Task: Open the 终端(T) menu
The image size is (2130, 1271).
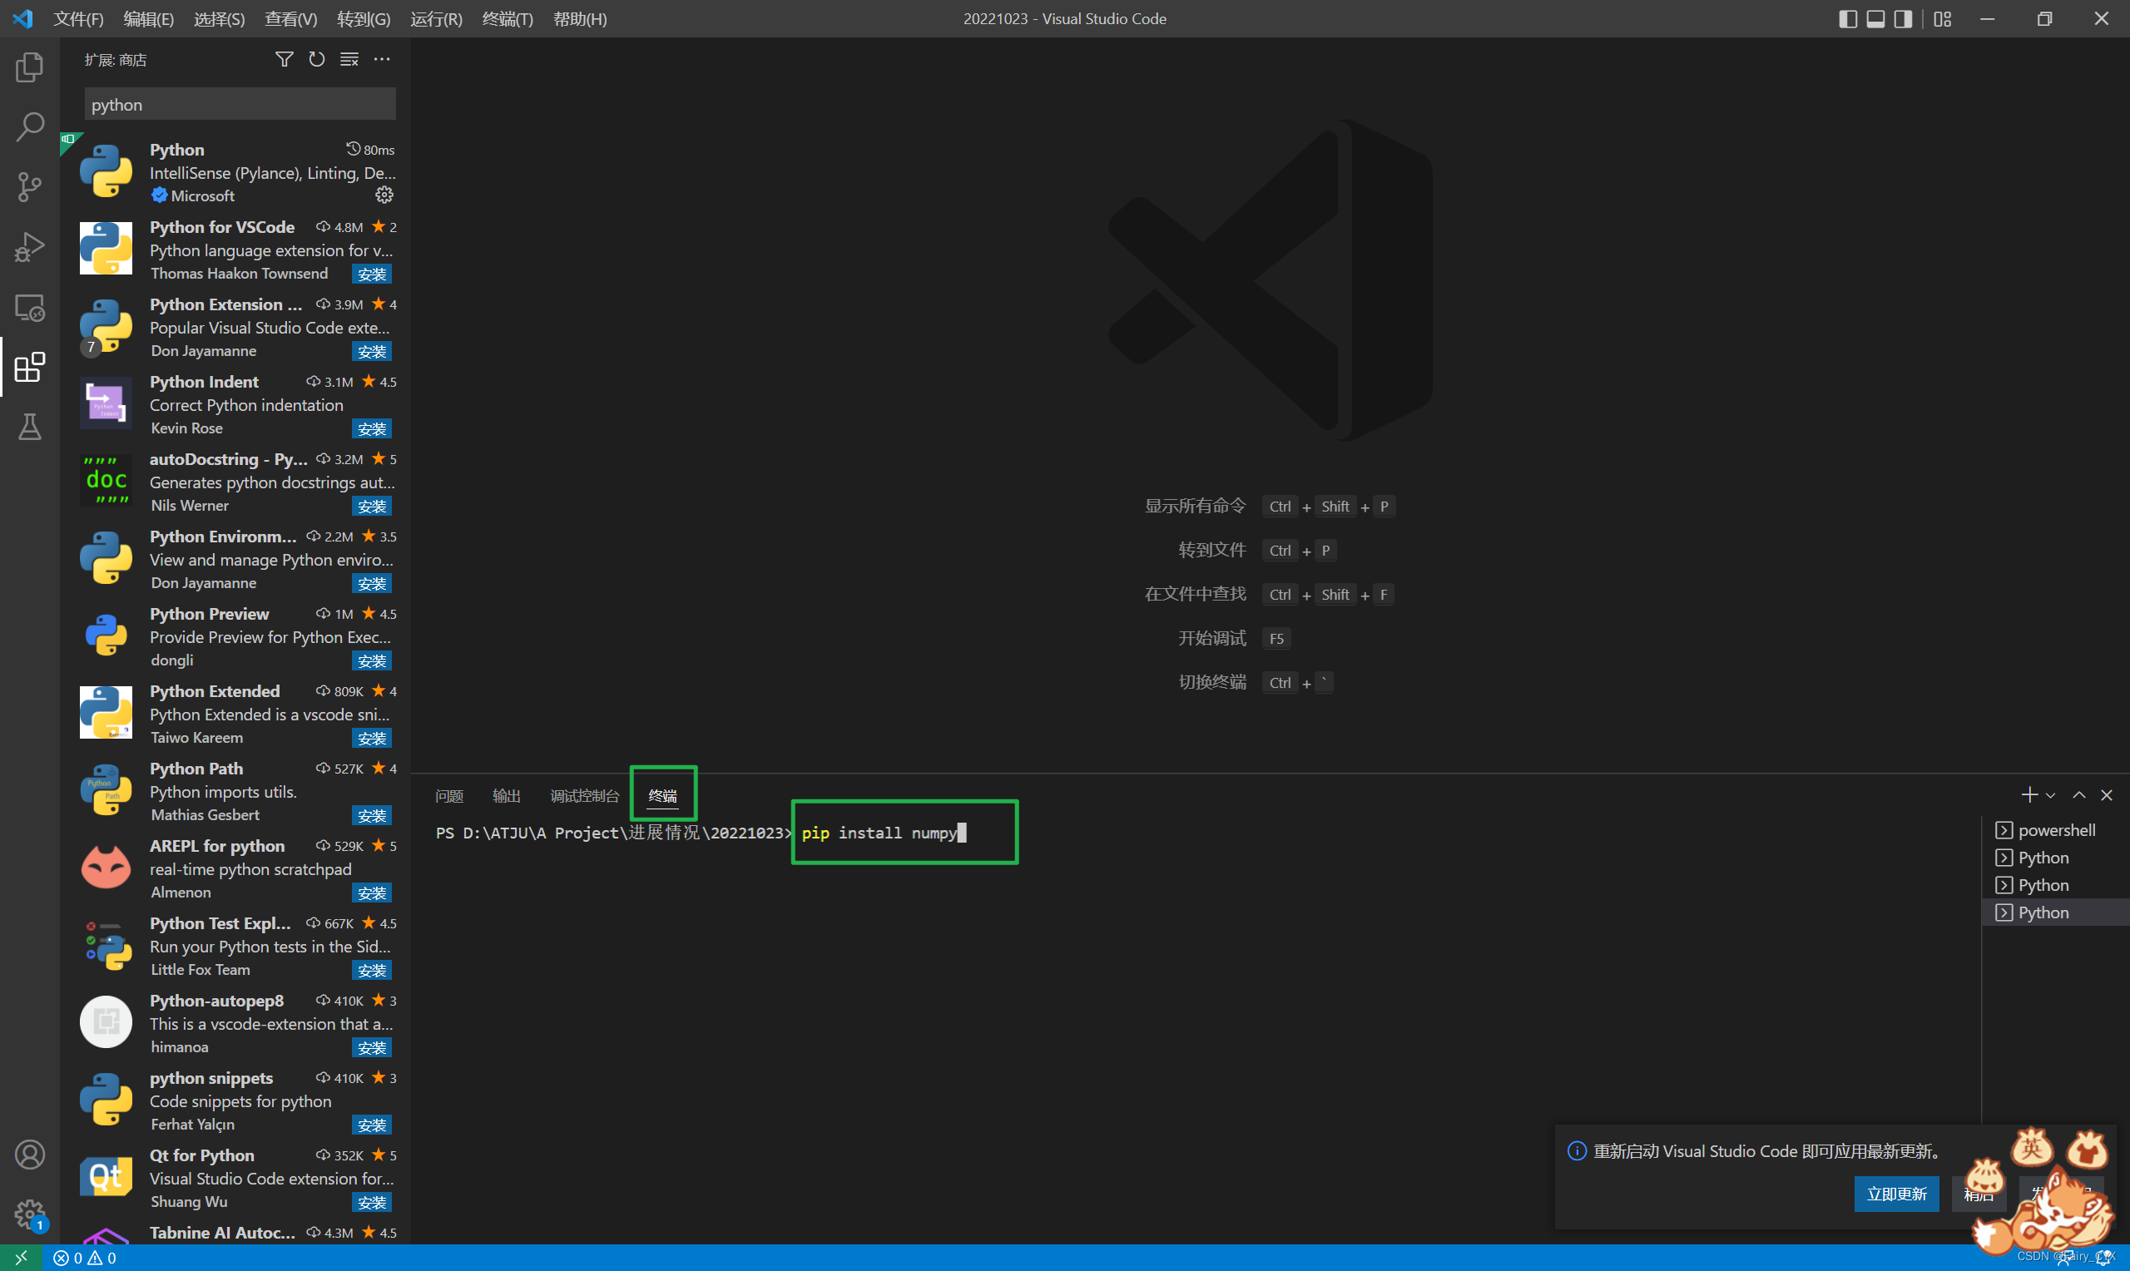Action: pos(507,19)
